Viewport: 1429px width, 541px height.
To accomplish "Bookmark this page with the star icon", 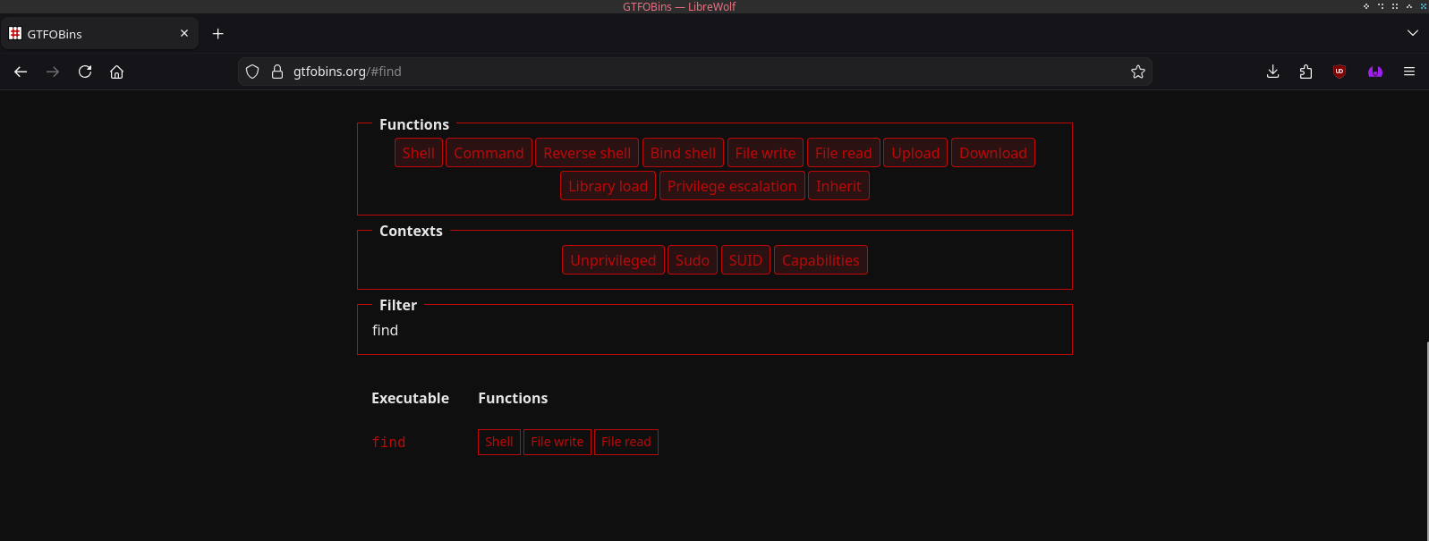I will point(1137,72).
